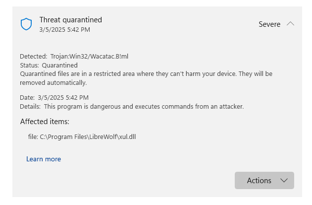Click the 3/5/2025 5:42 PM timestamp under the heading
The image size is (312, 205).
(x=65, y=30)
